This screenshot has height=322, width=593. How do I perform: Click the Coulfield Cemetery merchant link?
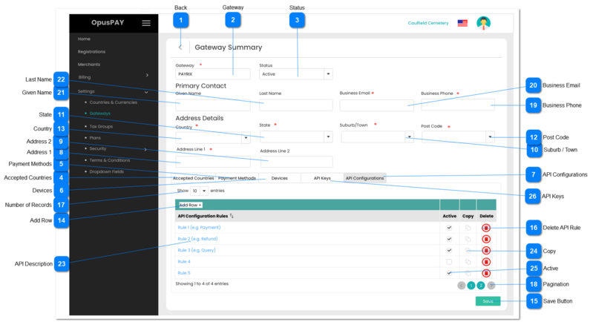pos(427,23)
